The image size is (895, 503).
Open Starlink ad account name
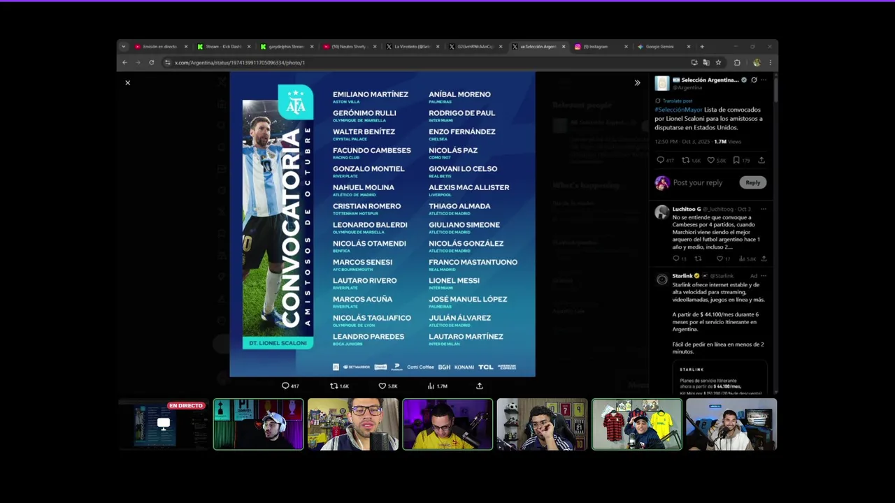coord(682,276)
